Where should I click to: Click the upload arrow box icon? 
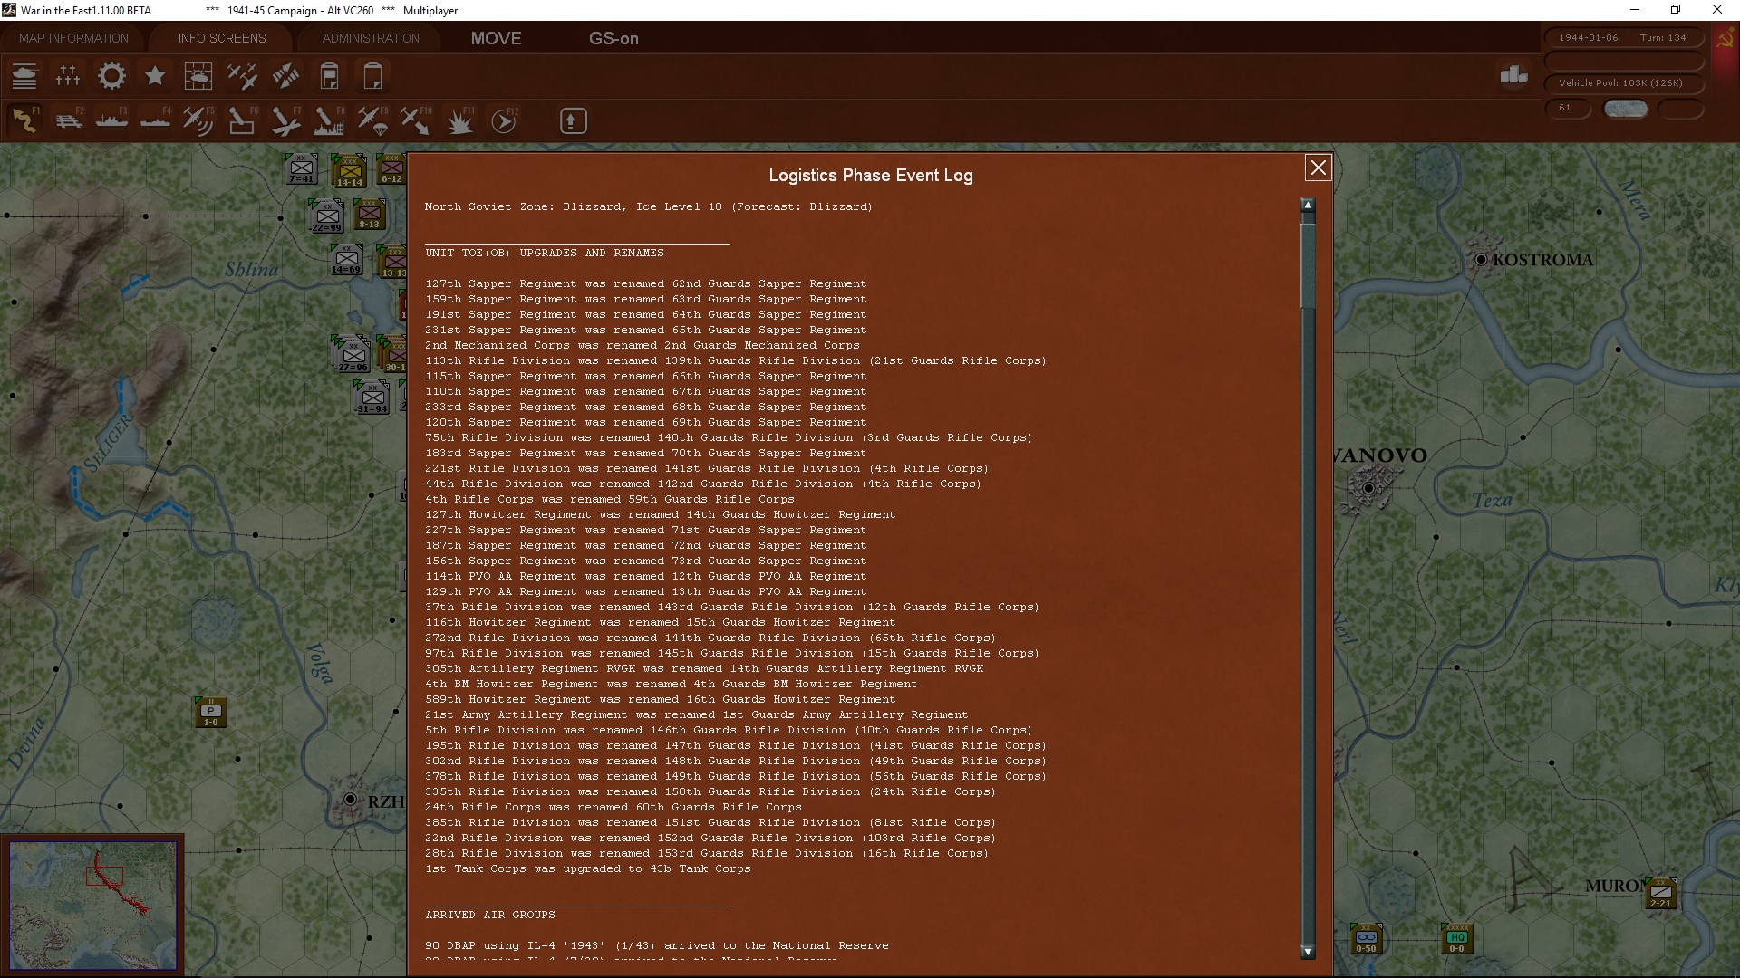(573, 120)
